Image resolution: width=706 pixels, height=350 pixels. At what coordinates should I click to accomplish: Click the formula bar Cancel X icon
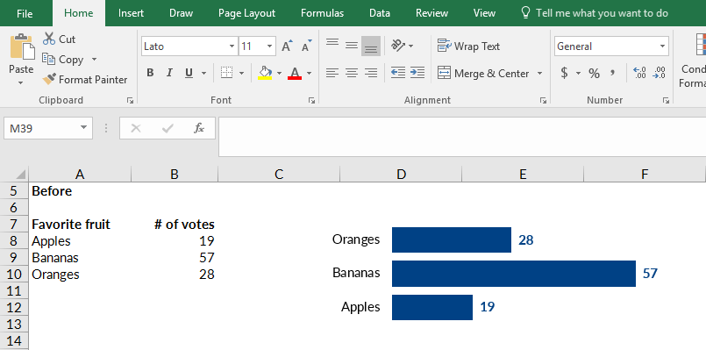(x=136, y=128)
